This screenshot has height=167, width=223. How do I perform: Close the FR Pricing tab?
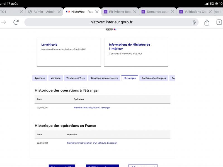(x=135, y=12)
